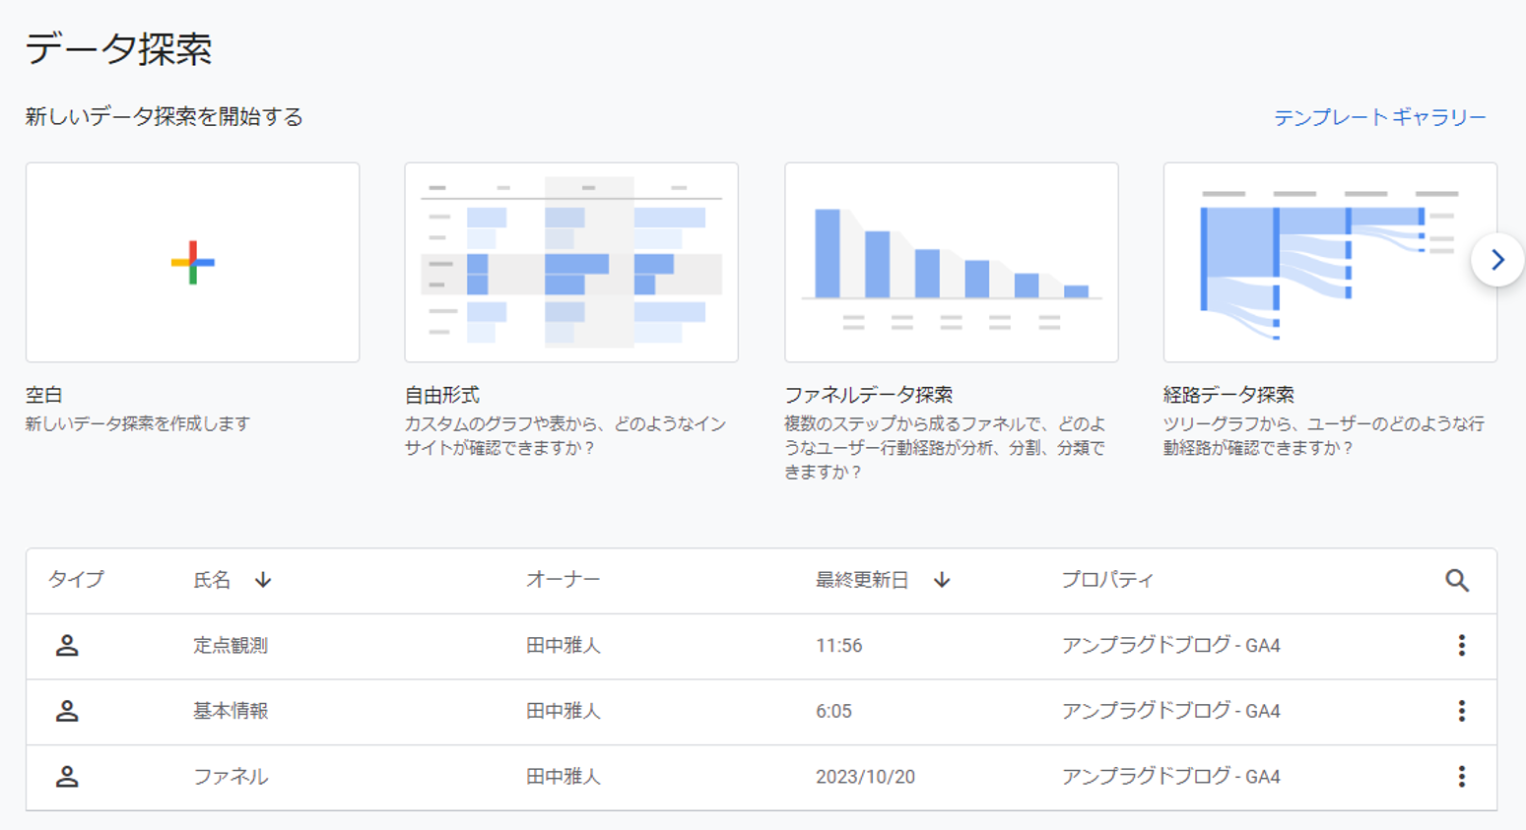Open the テンプレート ギャラリー link
Screen dimensions: 1526x830
[x=1379, y=115]
